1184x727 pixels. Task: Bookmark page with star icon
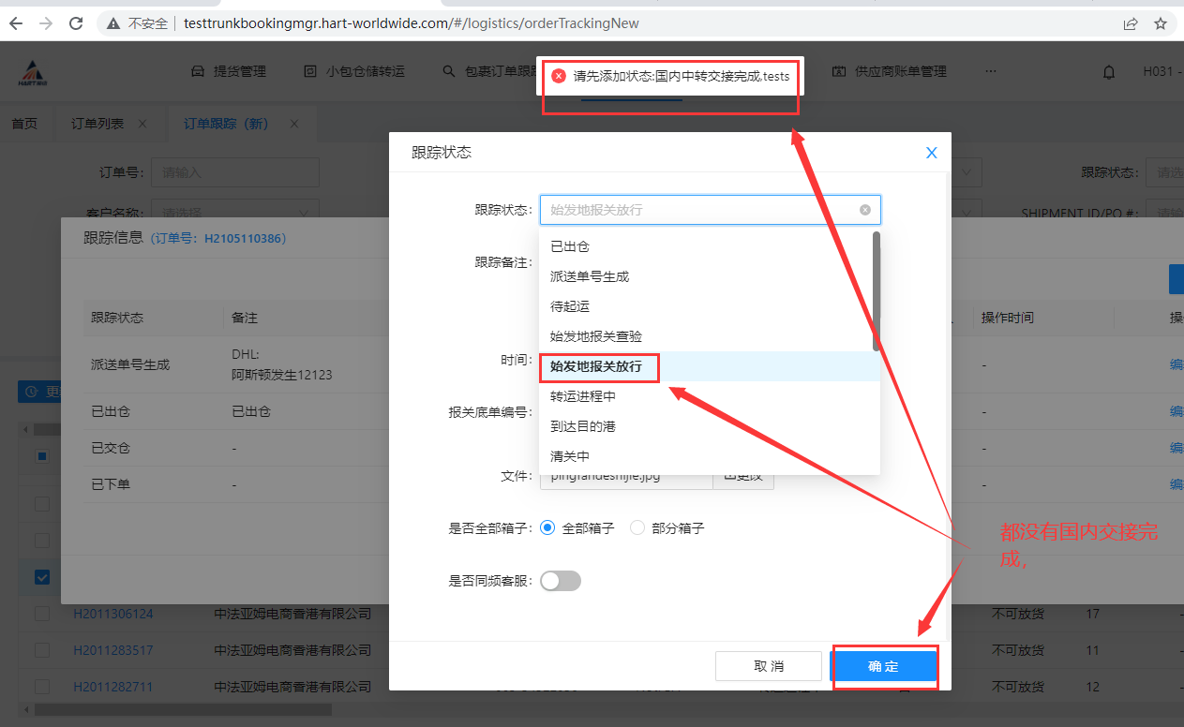(x=1161, y=23)
